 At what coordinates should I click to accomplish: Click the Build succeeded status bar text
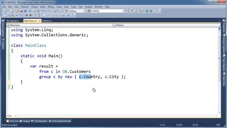click(x=10, y=125)
